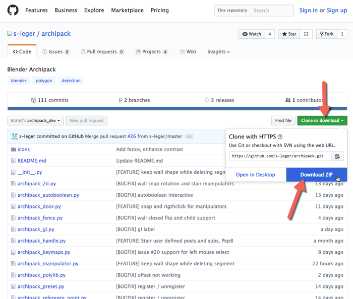The height and width of the screenshot is (299, 353).
Task: Open the s-leger owner link
Action: [24, 34]
